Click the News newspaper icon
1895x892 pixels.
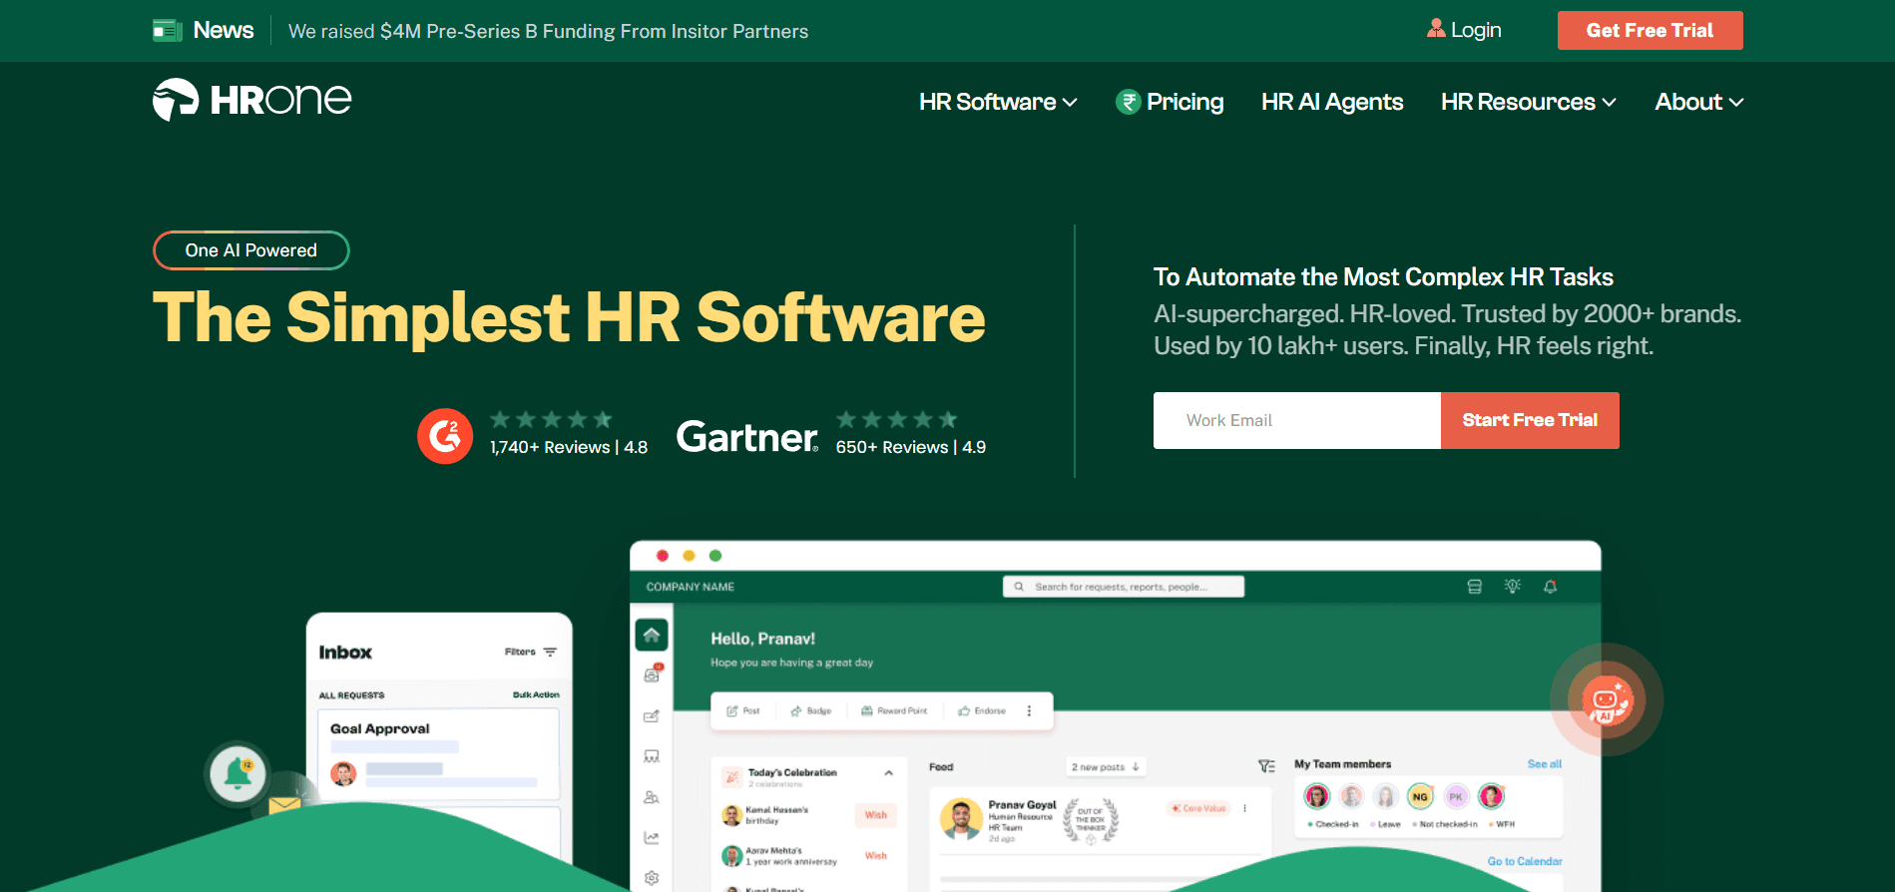[x=167, y=31]
